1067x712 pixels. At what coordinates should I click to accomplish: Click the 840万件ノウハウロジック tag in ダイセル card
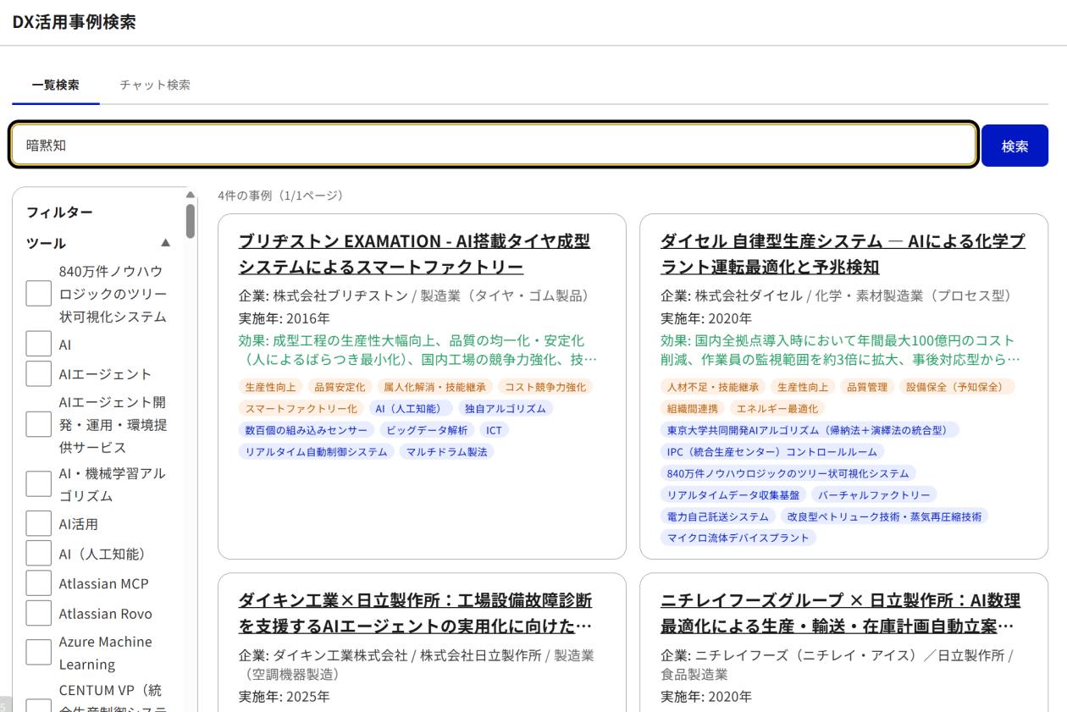pos(788,473)
